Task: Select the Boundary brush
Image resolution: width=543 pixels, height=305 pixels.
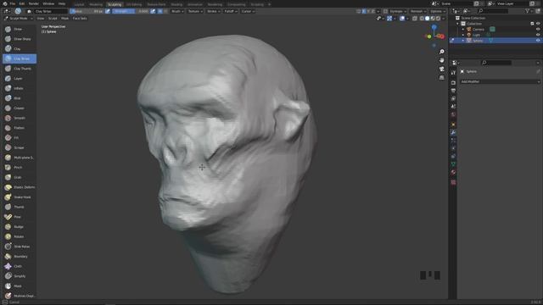Action: point(19,257)
